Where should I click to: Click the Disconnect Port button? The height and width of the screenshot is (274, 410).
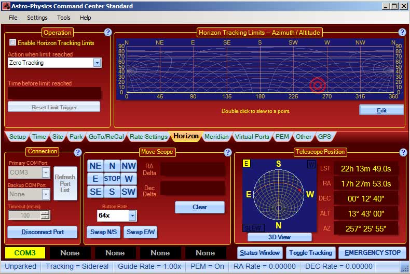43,232
